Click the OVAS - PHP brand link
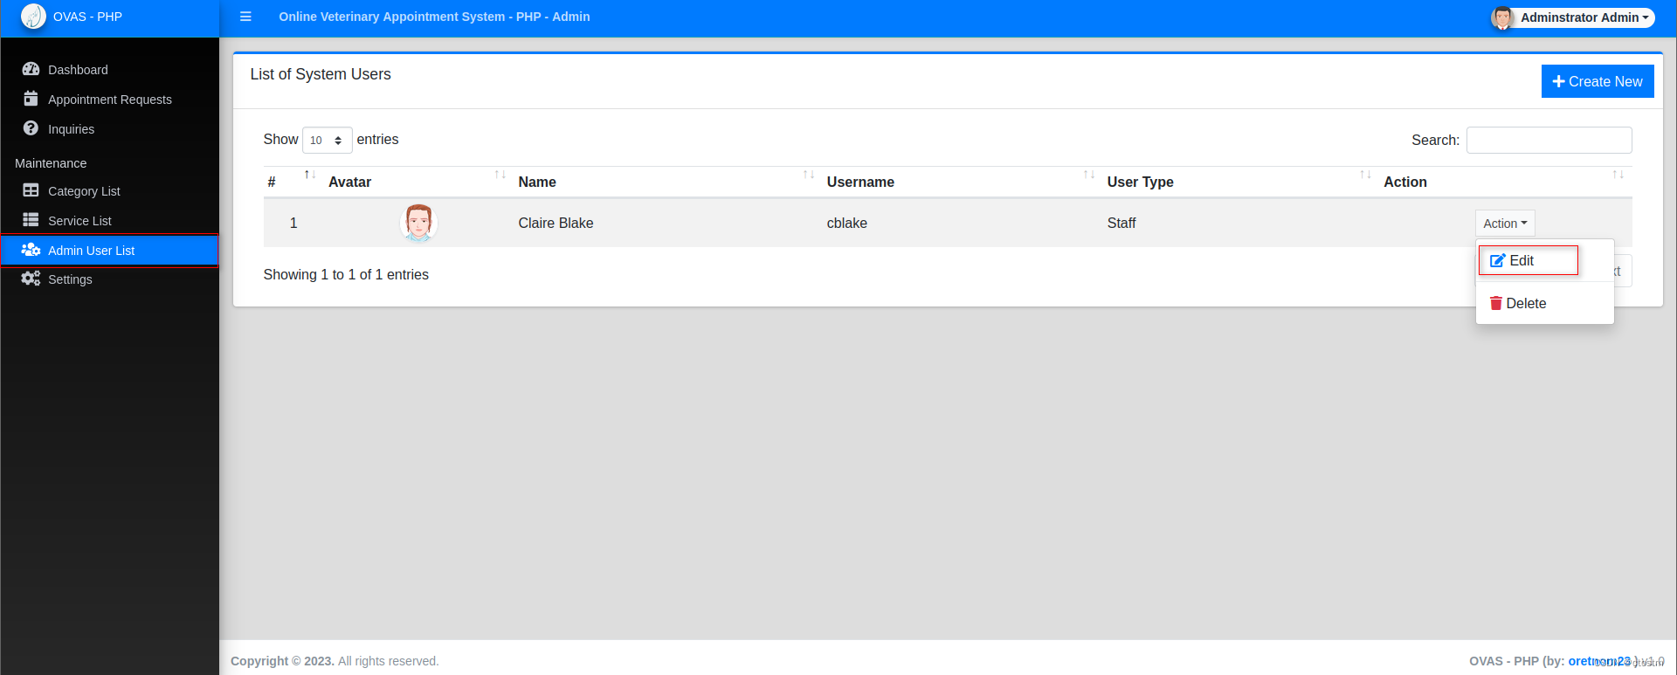The width and height of the screenshot is (1677, 675). [x=87, y=17]
